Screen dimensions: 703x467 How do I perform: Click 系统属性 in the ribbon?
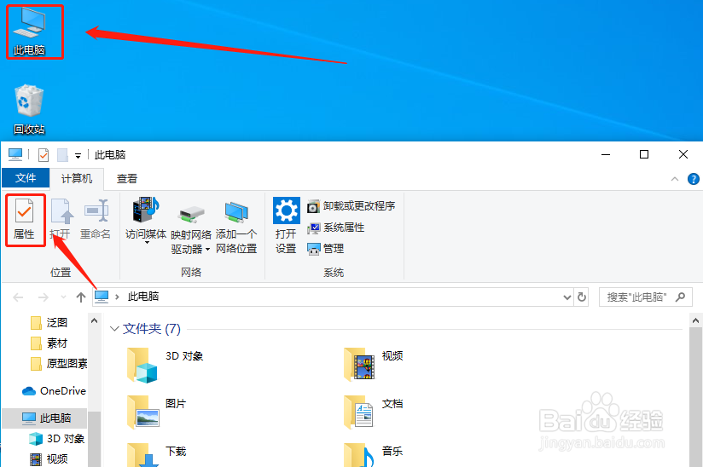(336, 228)
